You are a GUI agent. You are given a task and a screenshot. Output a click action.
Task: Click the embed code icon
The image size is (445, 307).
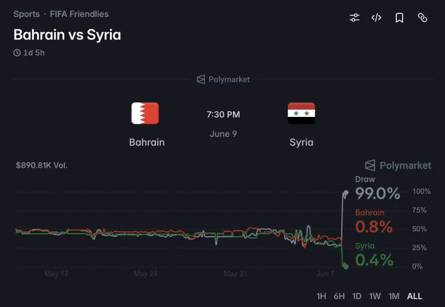coord(376,18)
